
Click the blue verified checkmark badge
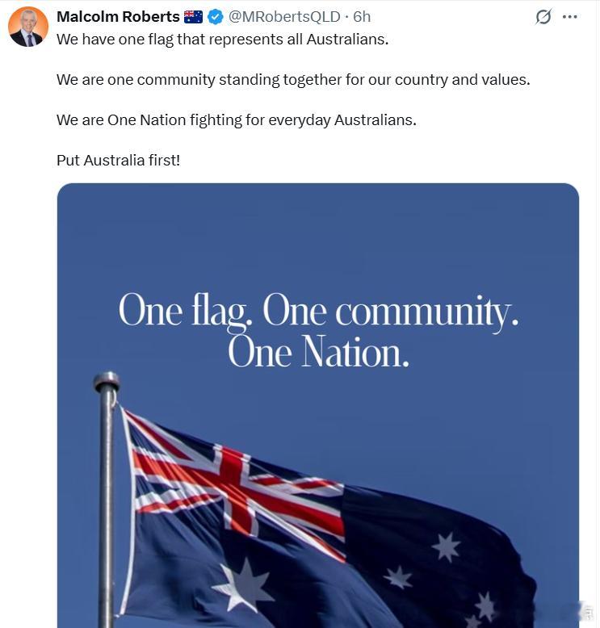tap(216, 17)
